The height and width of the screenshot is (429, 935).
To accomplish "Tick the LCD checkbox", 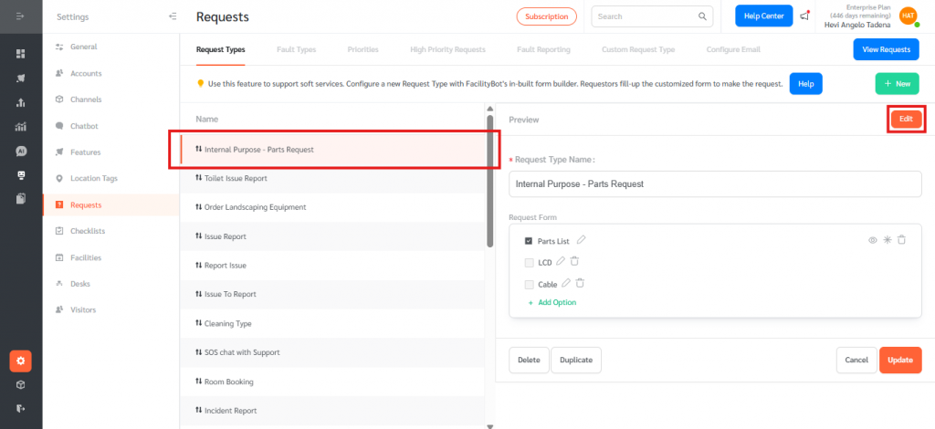I will 529,263.
